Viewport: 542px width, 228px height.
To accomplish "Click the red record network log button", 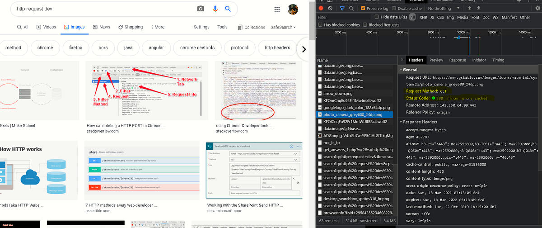I will click(321, 8).
